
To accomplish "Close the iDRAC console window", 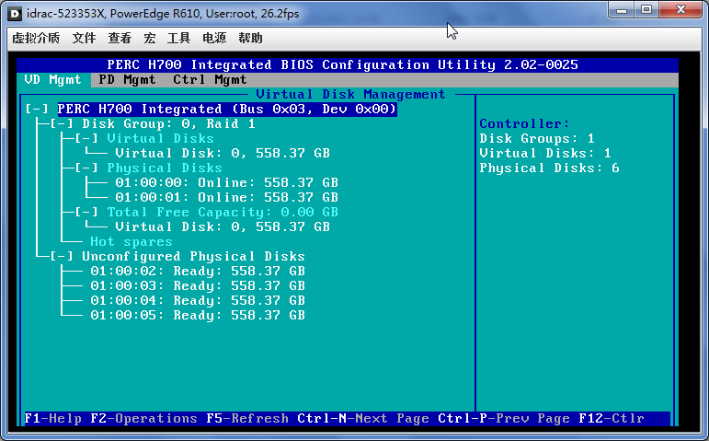I will 681,10.
